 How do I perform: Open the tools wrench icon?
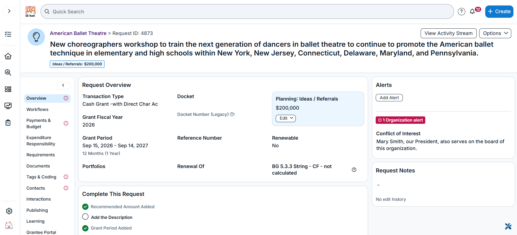click(508, 226)
